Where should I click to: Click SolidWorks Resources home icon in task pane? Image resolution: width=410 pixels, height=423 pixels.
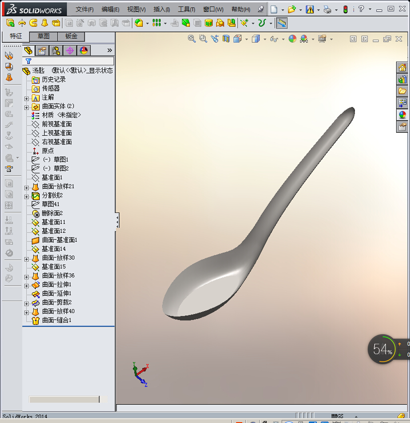(x=402, y=67)
